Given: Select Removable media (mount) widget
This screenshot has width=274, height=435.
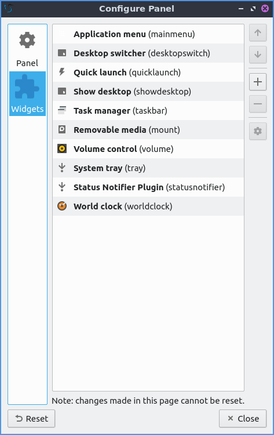Looking at the screenshot, I should (148, 130).
